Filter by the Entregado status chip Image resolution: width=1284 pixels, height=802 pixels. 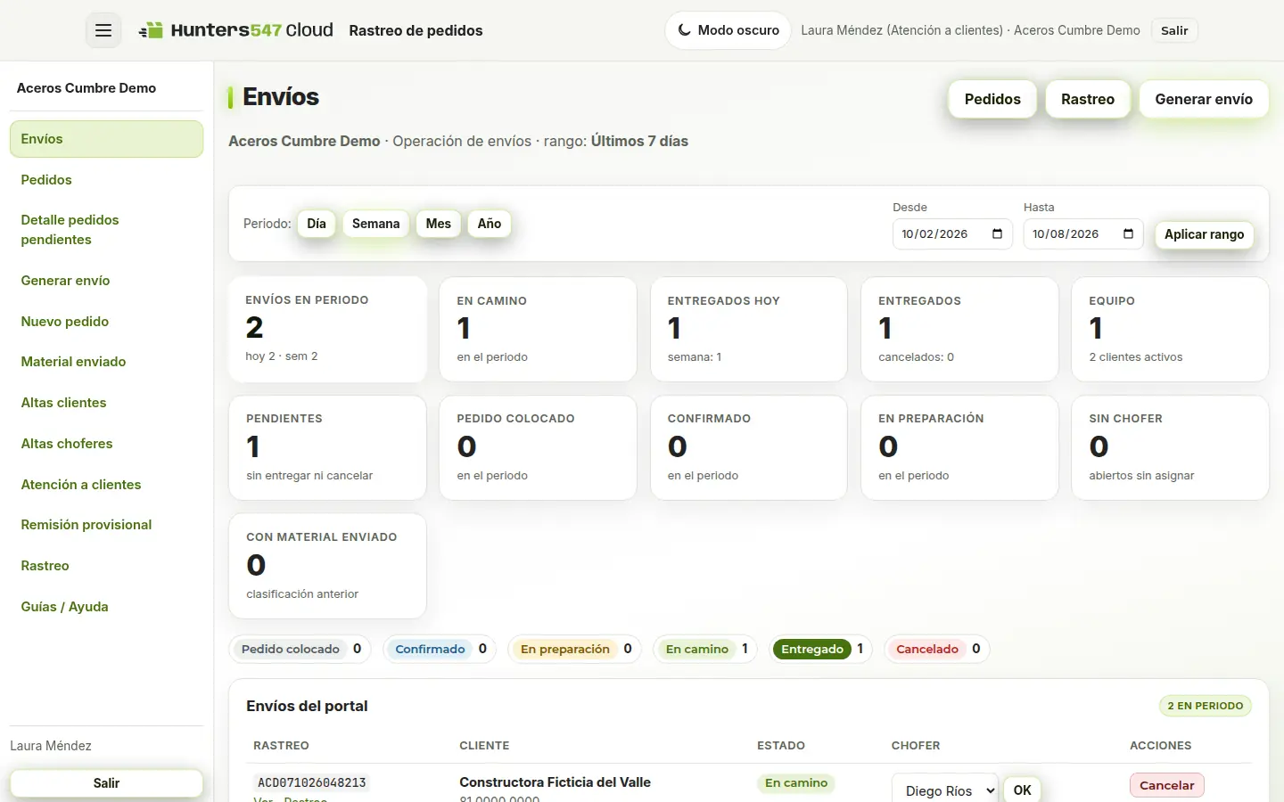point(811,649)
